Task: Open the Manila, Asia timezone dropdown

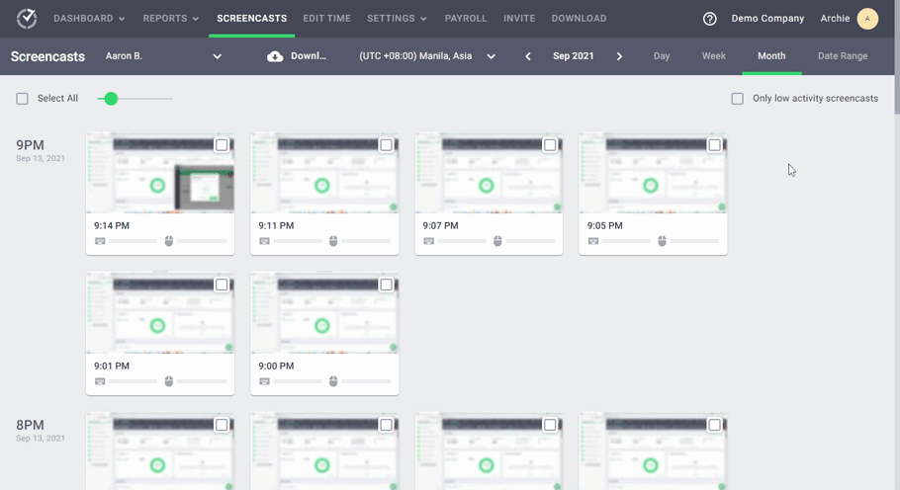Action: coord(427,56)
